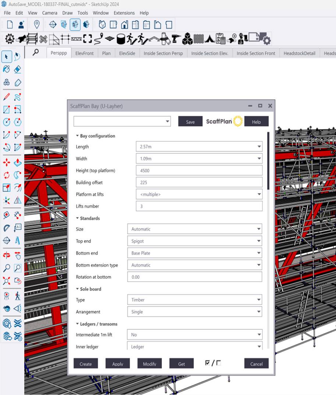Open the Standards Size dropdown
This screenshot has width=336, height=395.
pos(195,229)
